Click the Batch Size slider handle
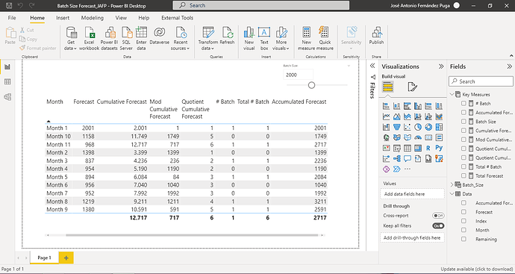515x274 pixels. pos(311,85)
